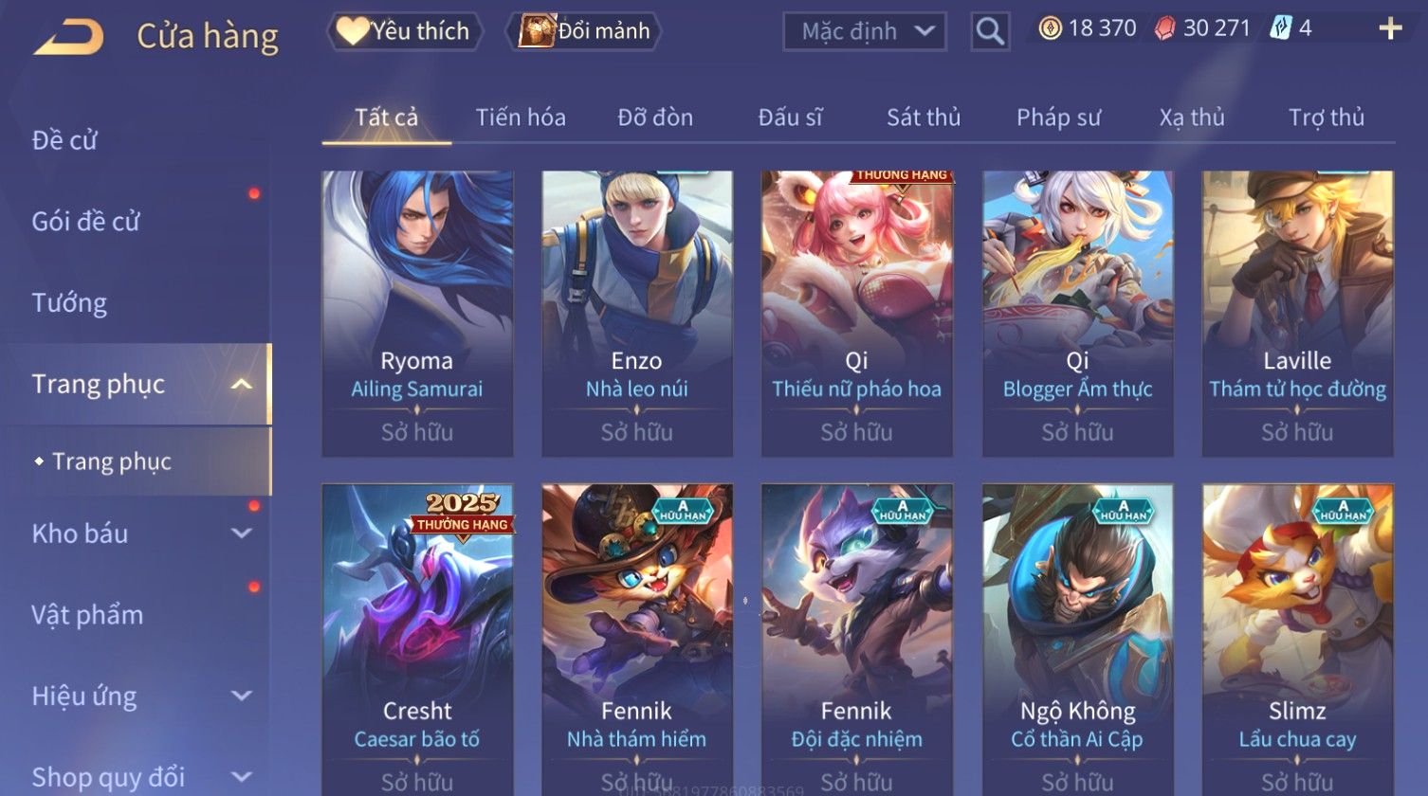Open Vật phẩm in the sidebar

[x=87, y=615]
